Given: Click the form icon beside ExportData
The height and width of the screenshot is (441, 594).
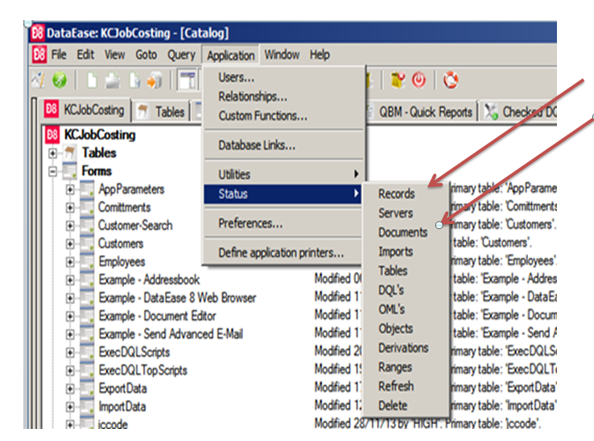Looking at the screenshot, I should tap(87, 389).
